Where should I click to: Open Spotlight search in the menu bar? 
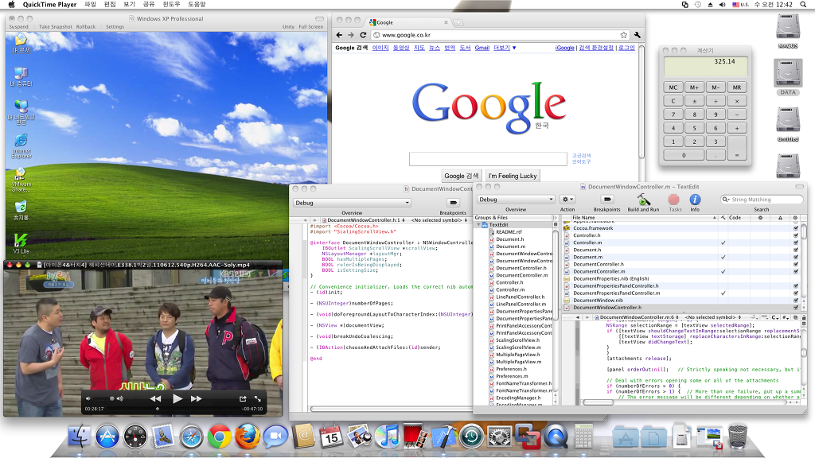[804, 4]
